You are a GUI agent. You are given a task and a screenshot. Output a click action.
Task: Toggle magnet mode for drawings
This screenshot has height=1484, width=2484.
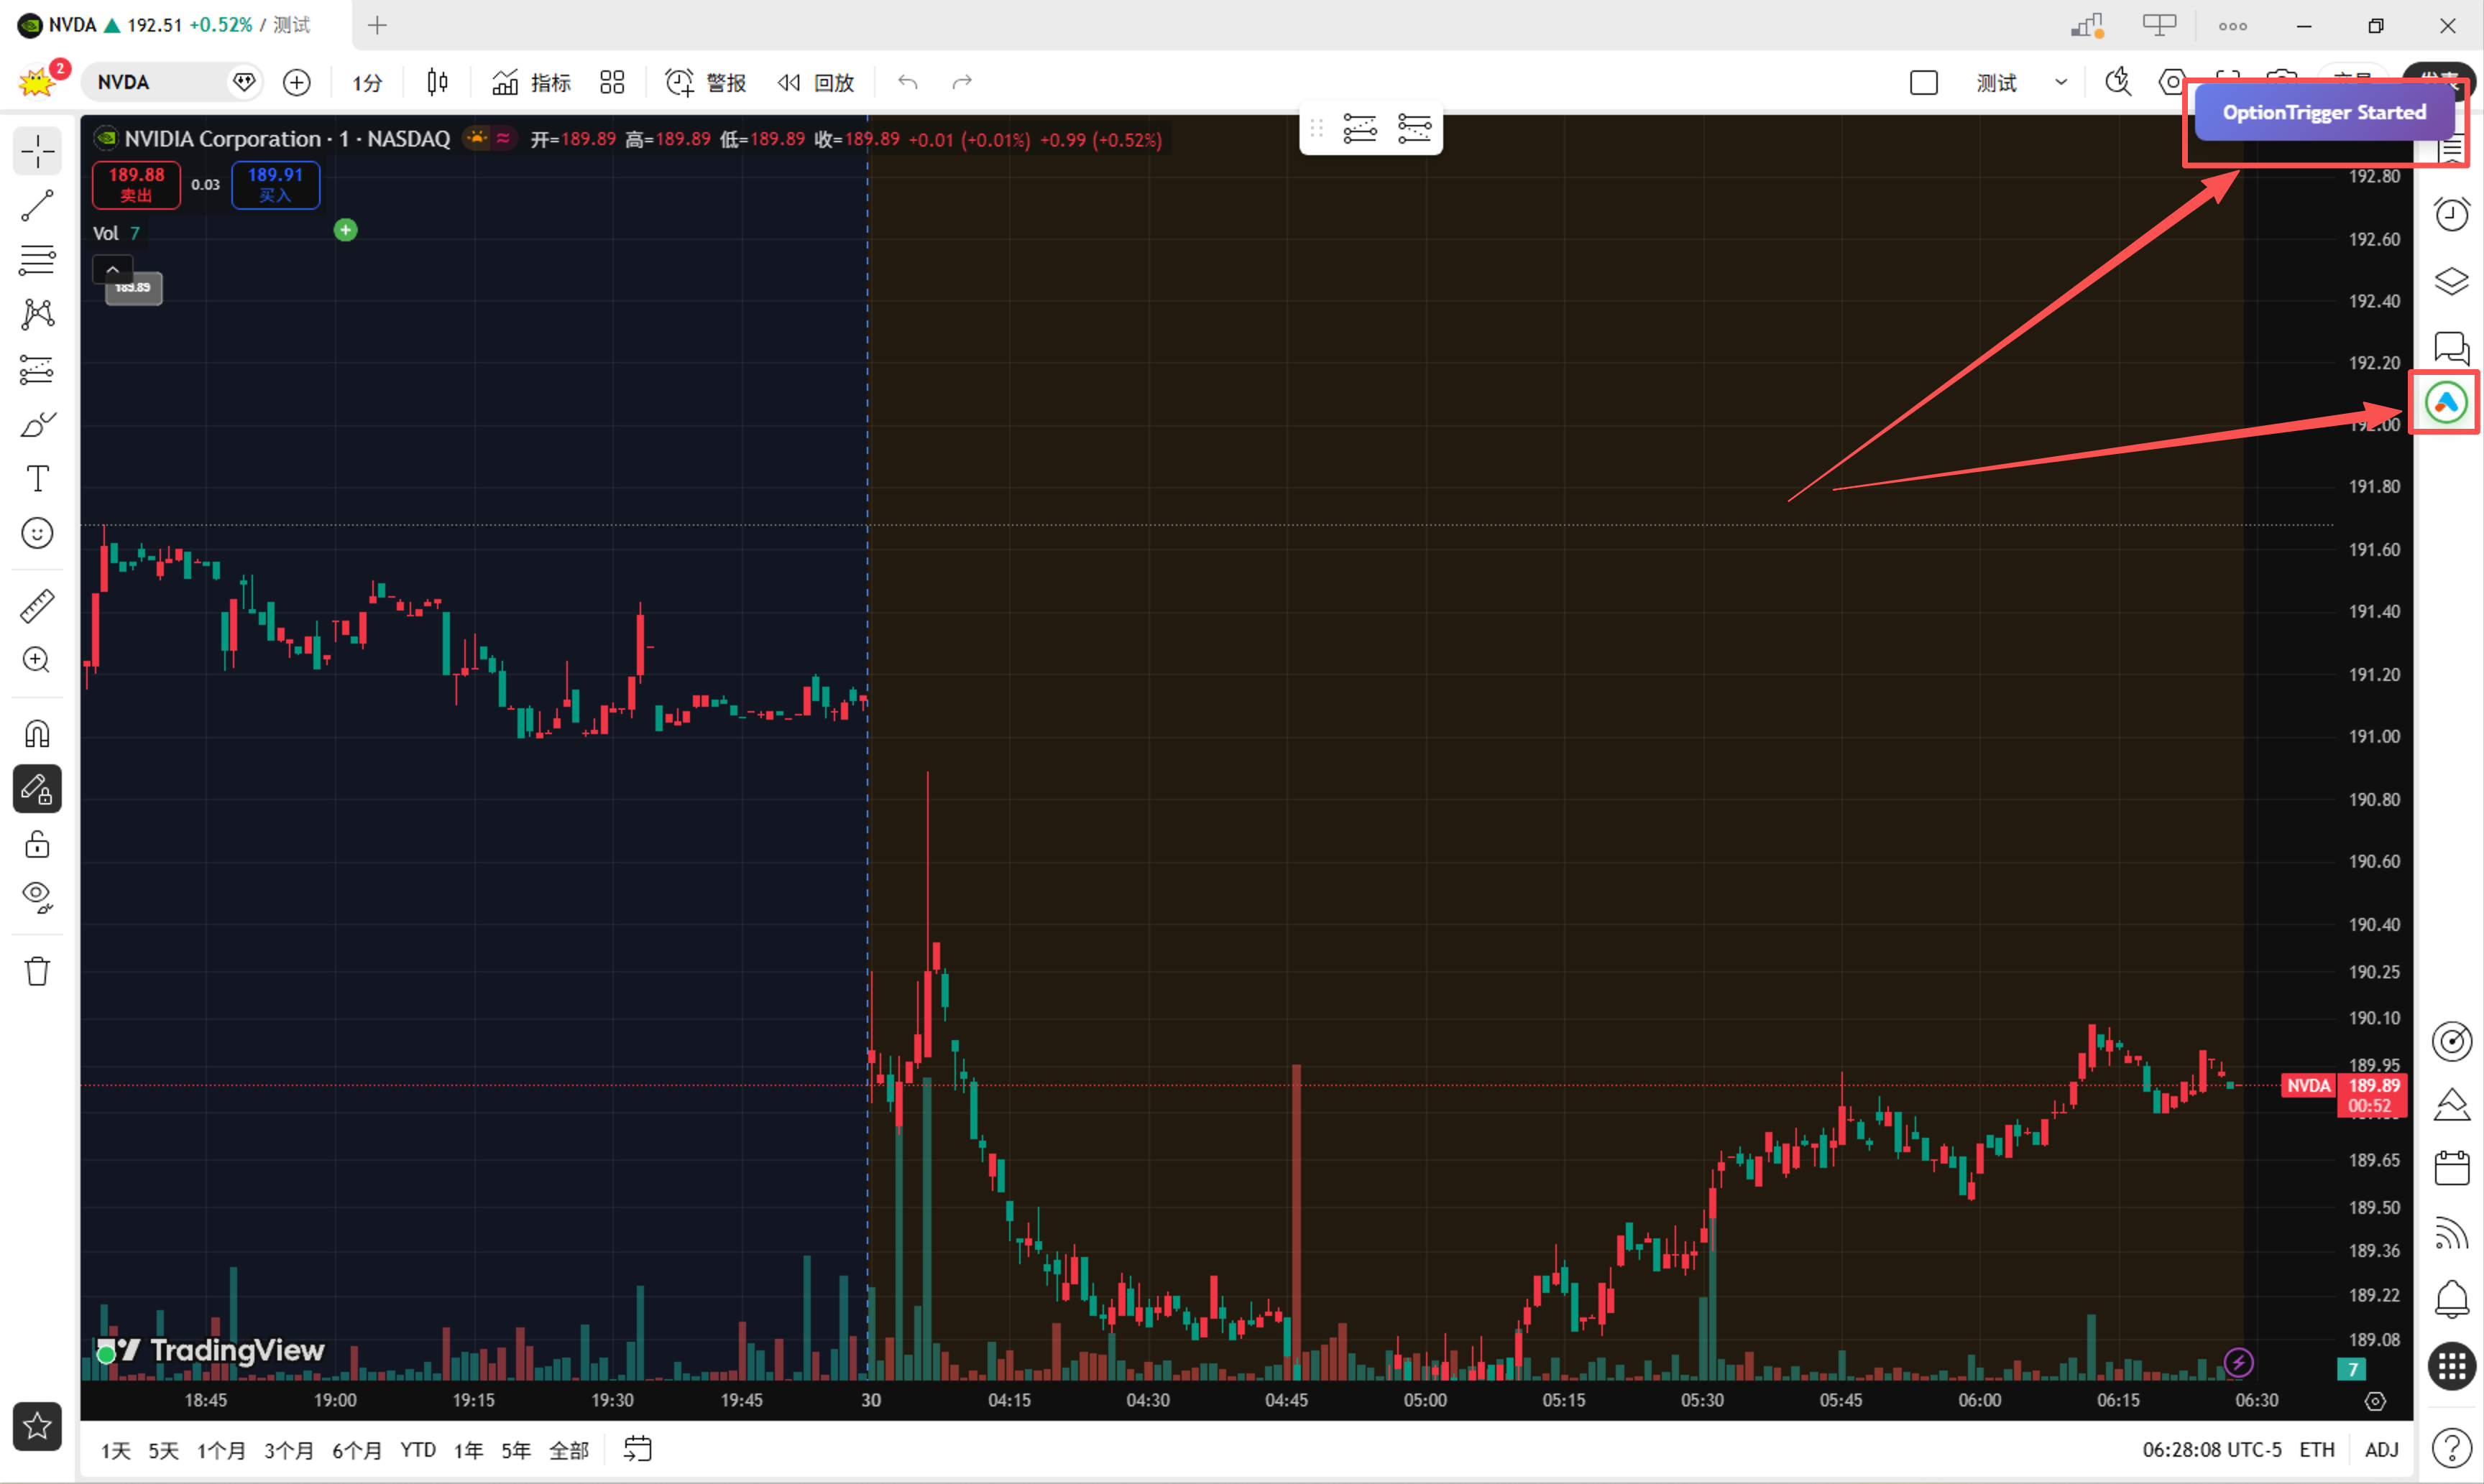point(37,734)
